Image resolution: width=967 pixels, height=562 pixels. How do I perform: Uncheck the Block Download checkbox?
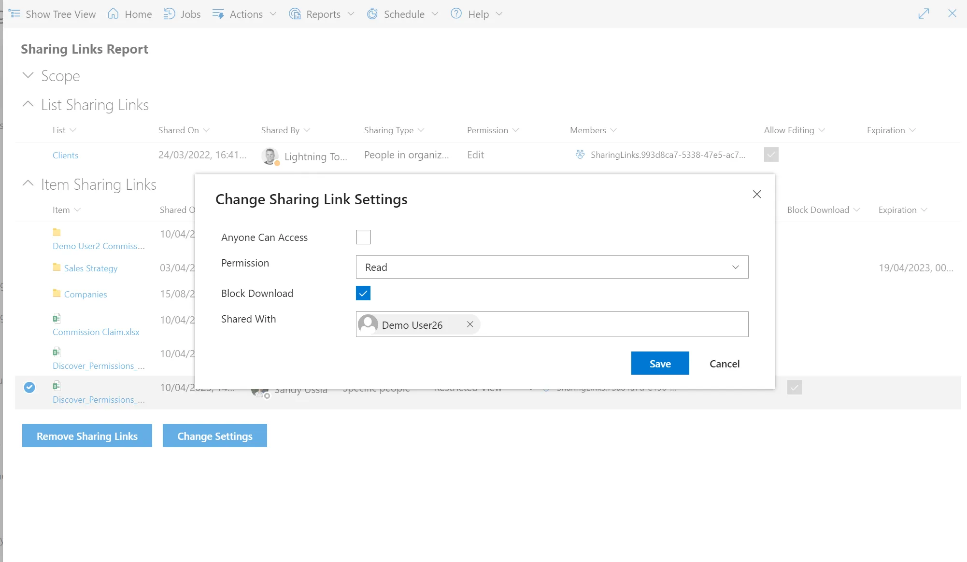pyautogui.click(x=363, y=293)
